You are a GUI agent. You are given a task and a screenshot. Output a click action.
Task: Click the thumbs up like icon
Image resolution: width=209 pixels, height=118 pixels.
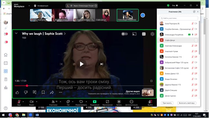tap(17, 92)
